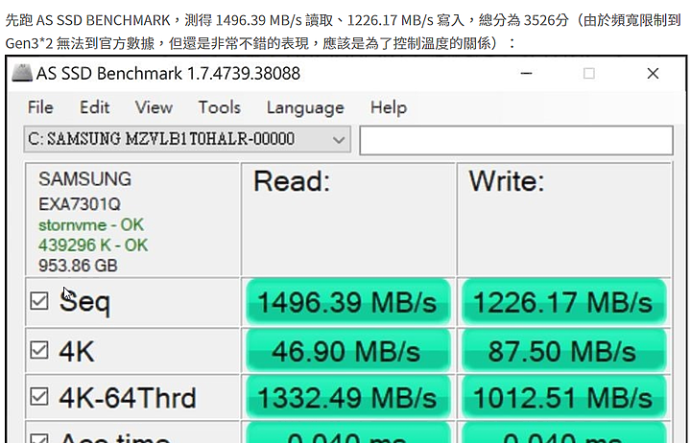Click the empty text field beside drive selector
The image size is (691, 443).
[516, 140]
